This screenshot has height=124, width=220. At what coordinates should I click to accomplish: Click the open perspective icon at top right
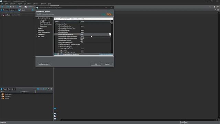coord(214,7)
